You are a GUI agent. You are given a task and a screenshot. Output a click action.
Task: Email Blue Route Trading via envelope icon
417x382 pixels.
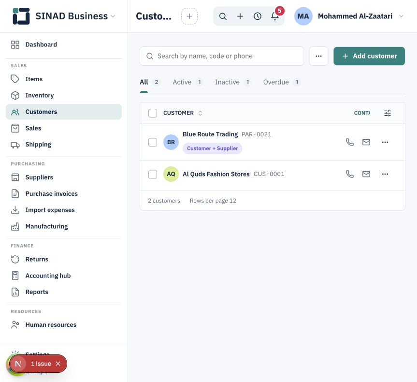pos(366,142)
